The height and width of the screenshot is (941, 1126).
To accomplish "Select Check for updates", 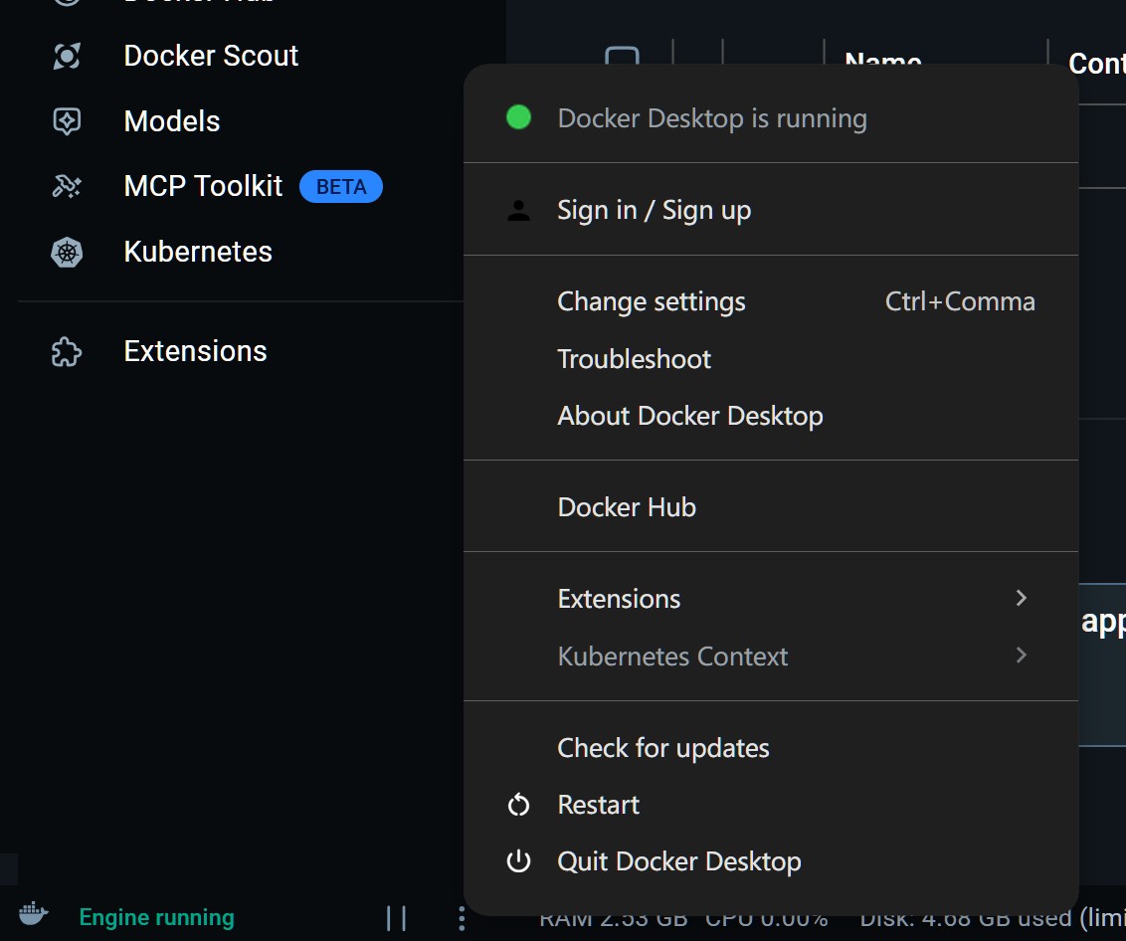I will (x=771, y=748).
